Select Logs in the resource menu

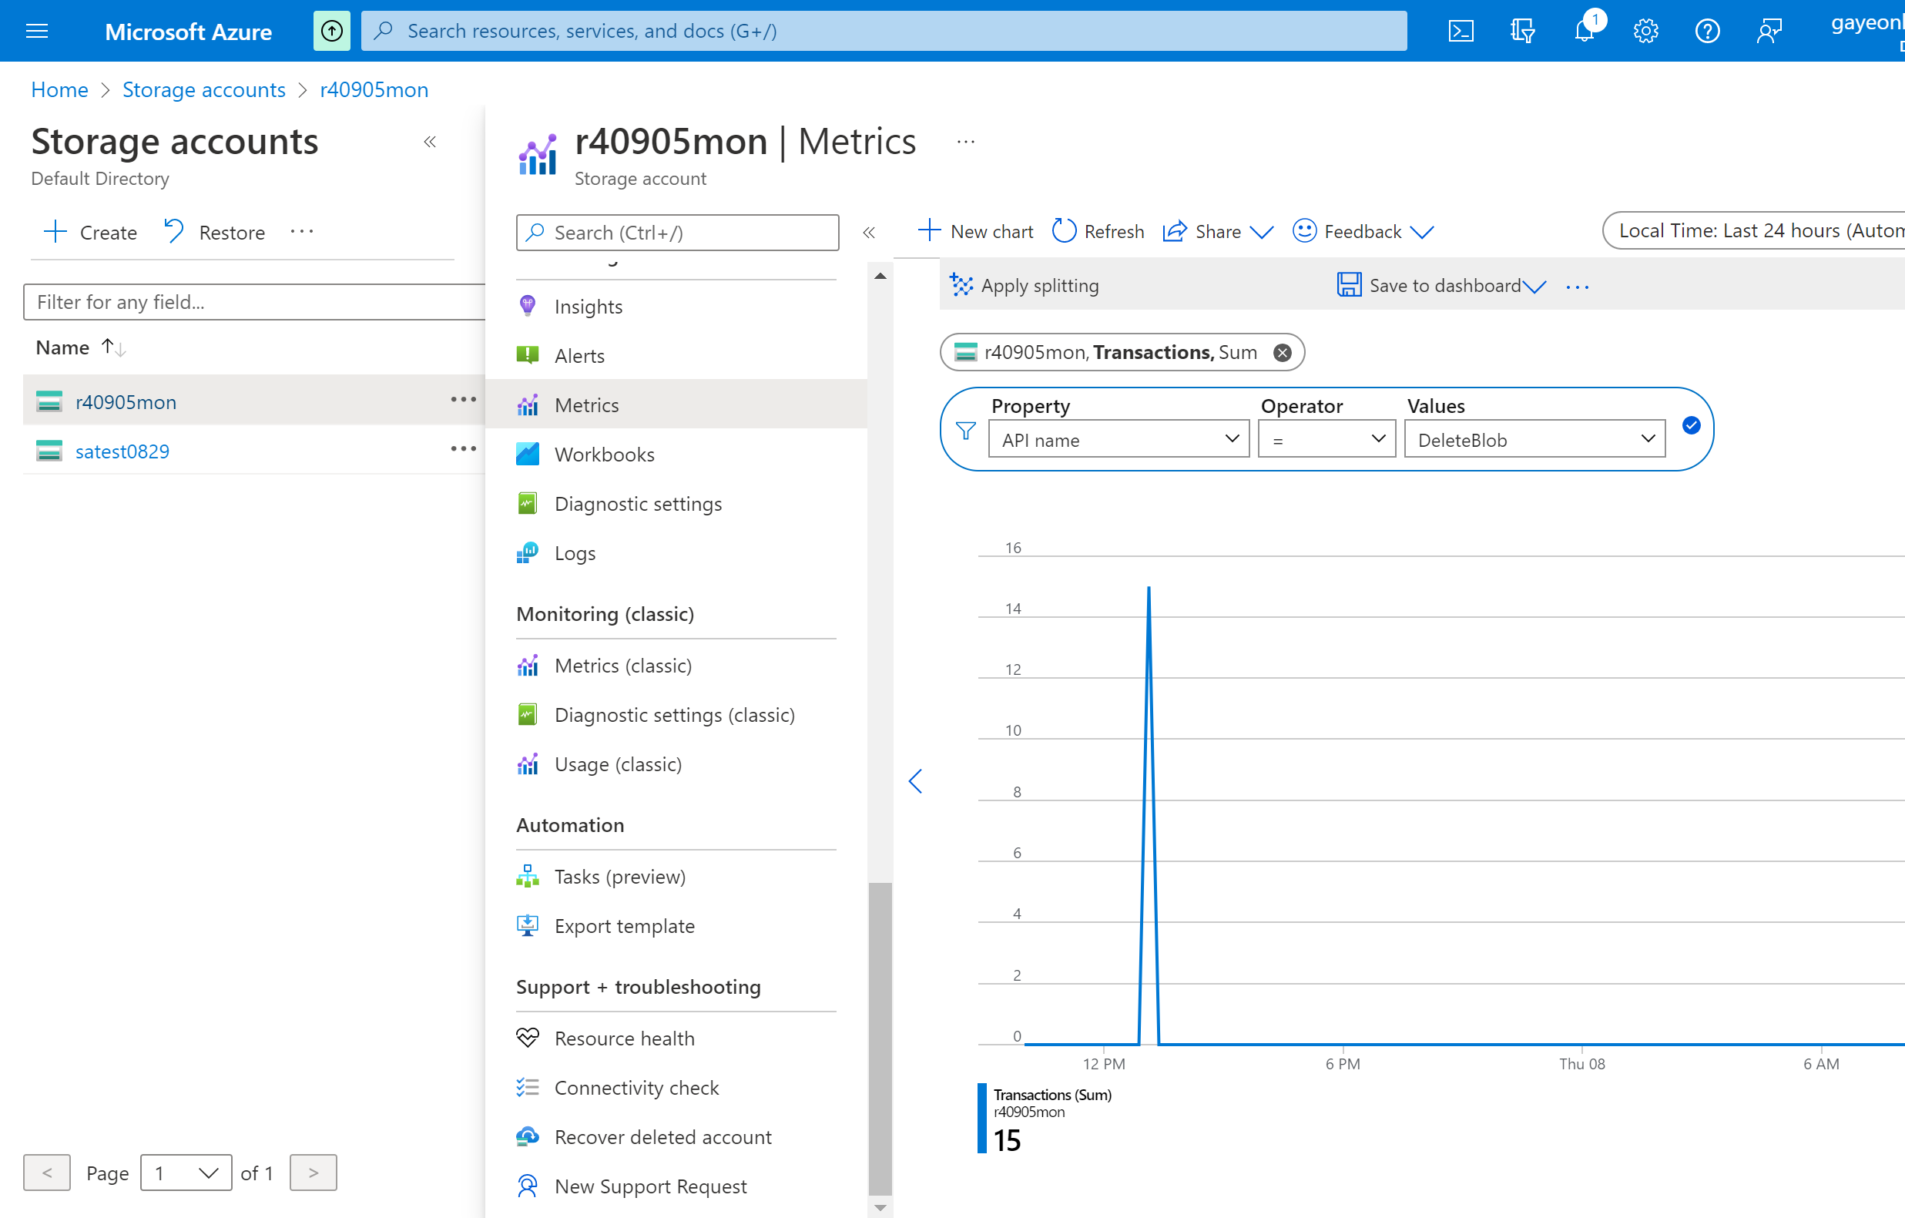coord(575,553)
